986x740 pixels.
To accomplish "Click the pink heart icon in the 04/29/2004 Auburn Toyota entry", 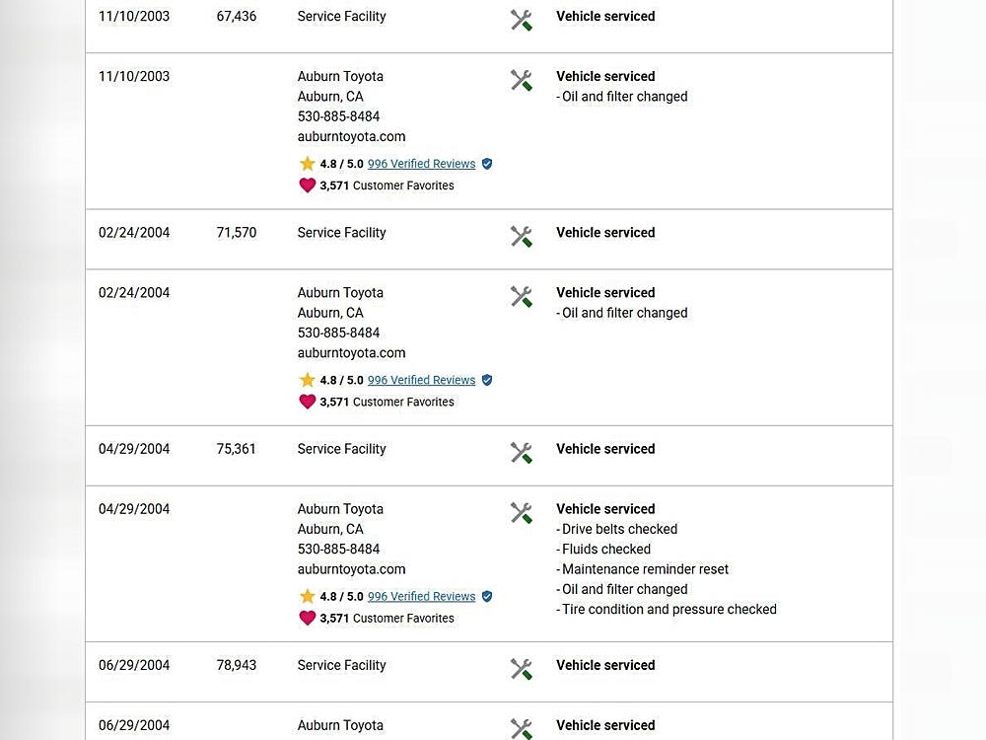I will (307, 618).
